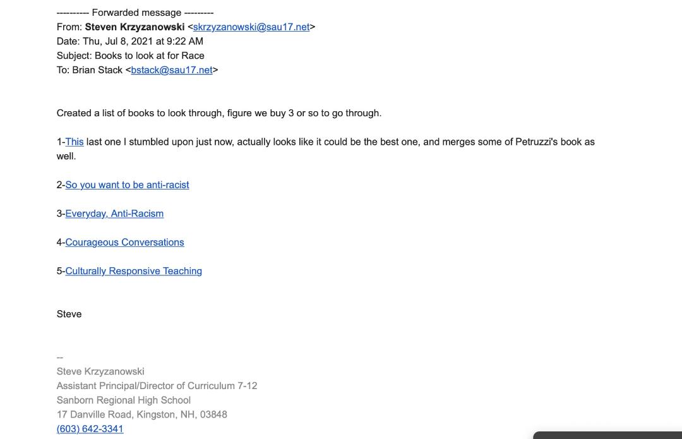Follow the 'Everyday, Anti-Racism' book link

tap(114, 213)
